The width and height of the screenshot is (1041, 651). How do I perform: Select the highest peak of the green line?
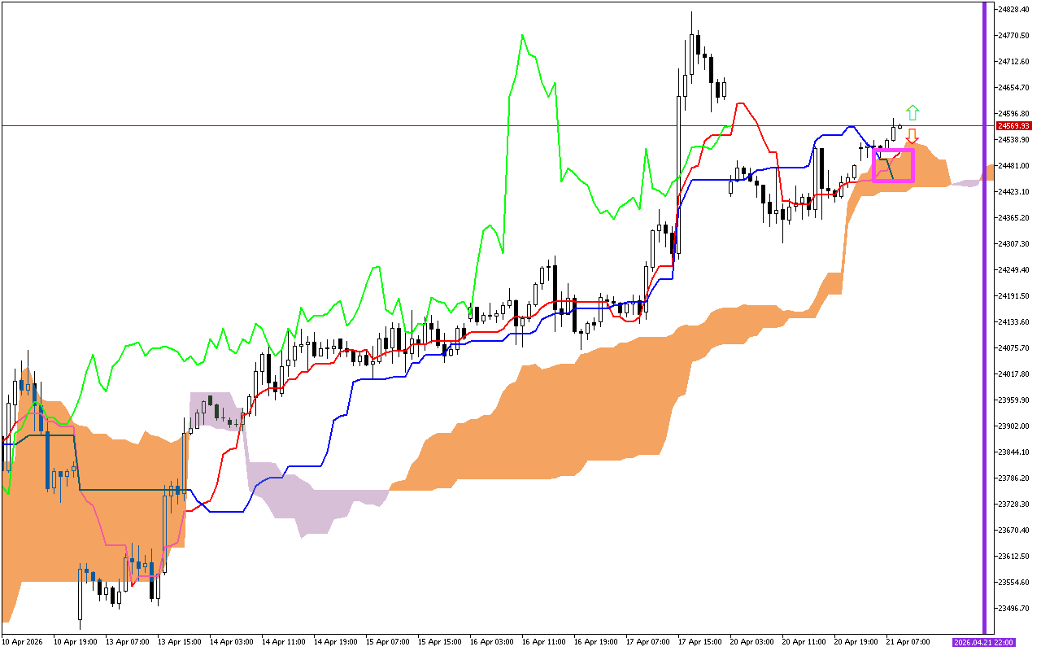[522, 35]
